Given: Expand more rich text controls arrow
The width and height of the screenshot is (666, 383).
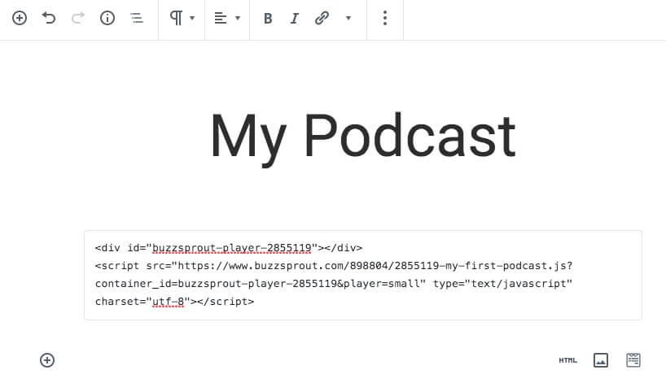Looking at the screenshot, I should click(348, 18).
